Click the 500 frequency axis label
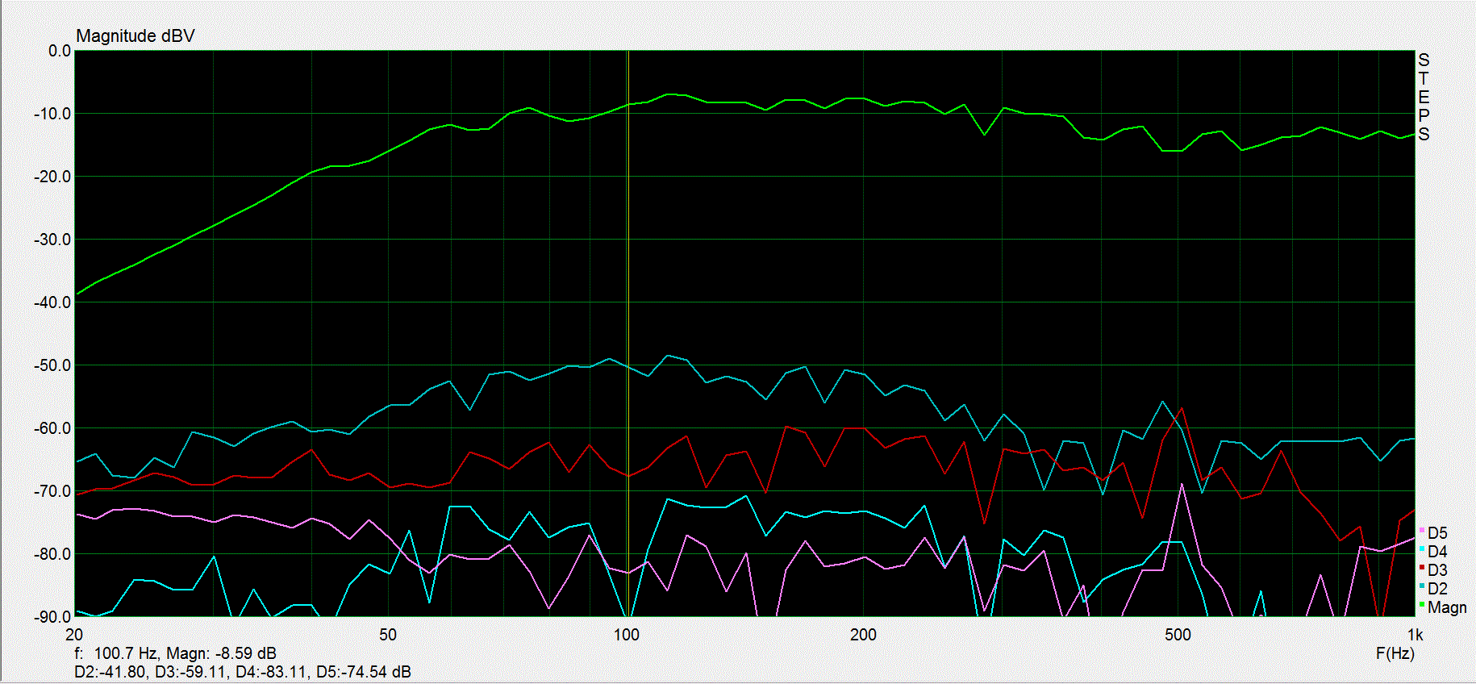1476x684 pixels. click(1178, 635)
